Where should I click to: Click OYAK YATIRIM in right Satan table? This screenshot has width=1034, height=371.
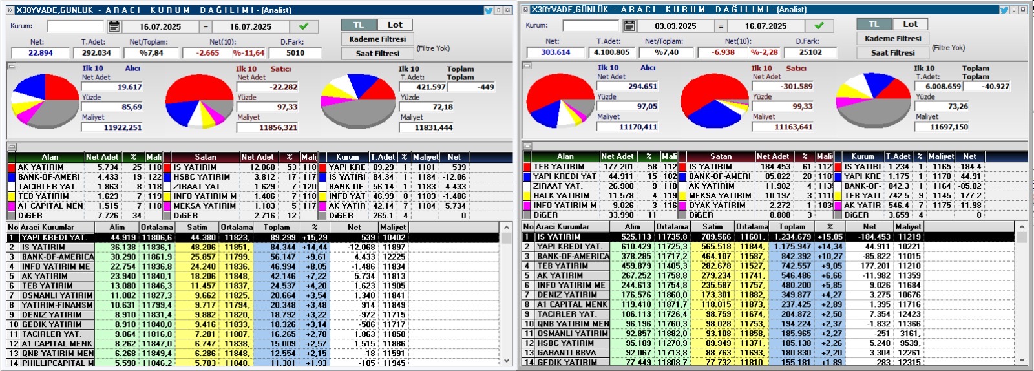(x=717, y=206)
